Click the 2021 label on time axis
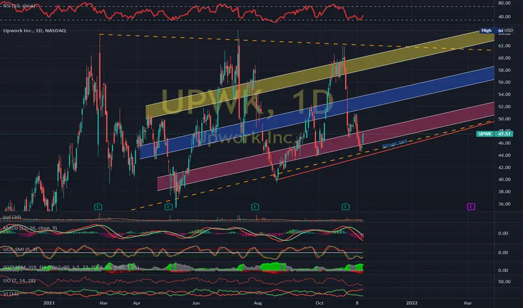Screen dimensions: 523x308 pos(49,303)
